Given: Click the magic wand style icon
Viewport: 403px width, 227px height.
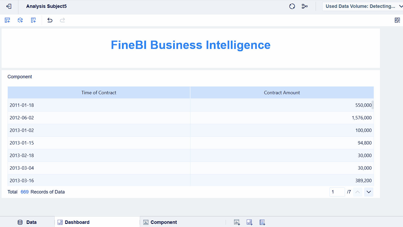Looking at the screenshot, I should (397, 20).
